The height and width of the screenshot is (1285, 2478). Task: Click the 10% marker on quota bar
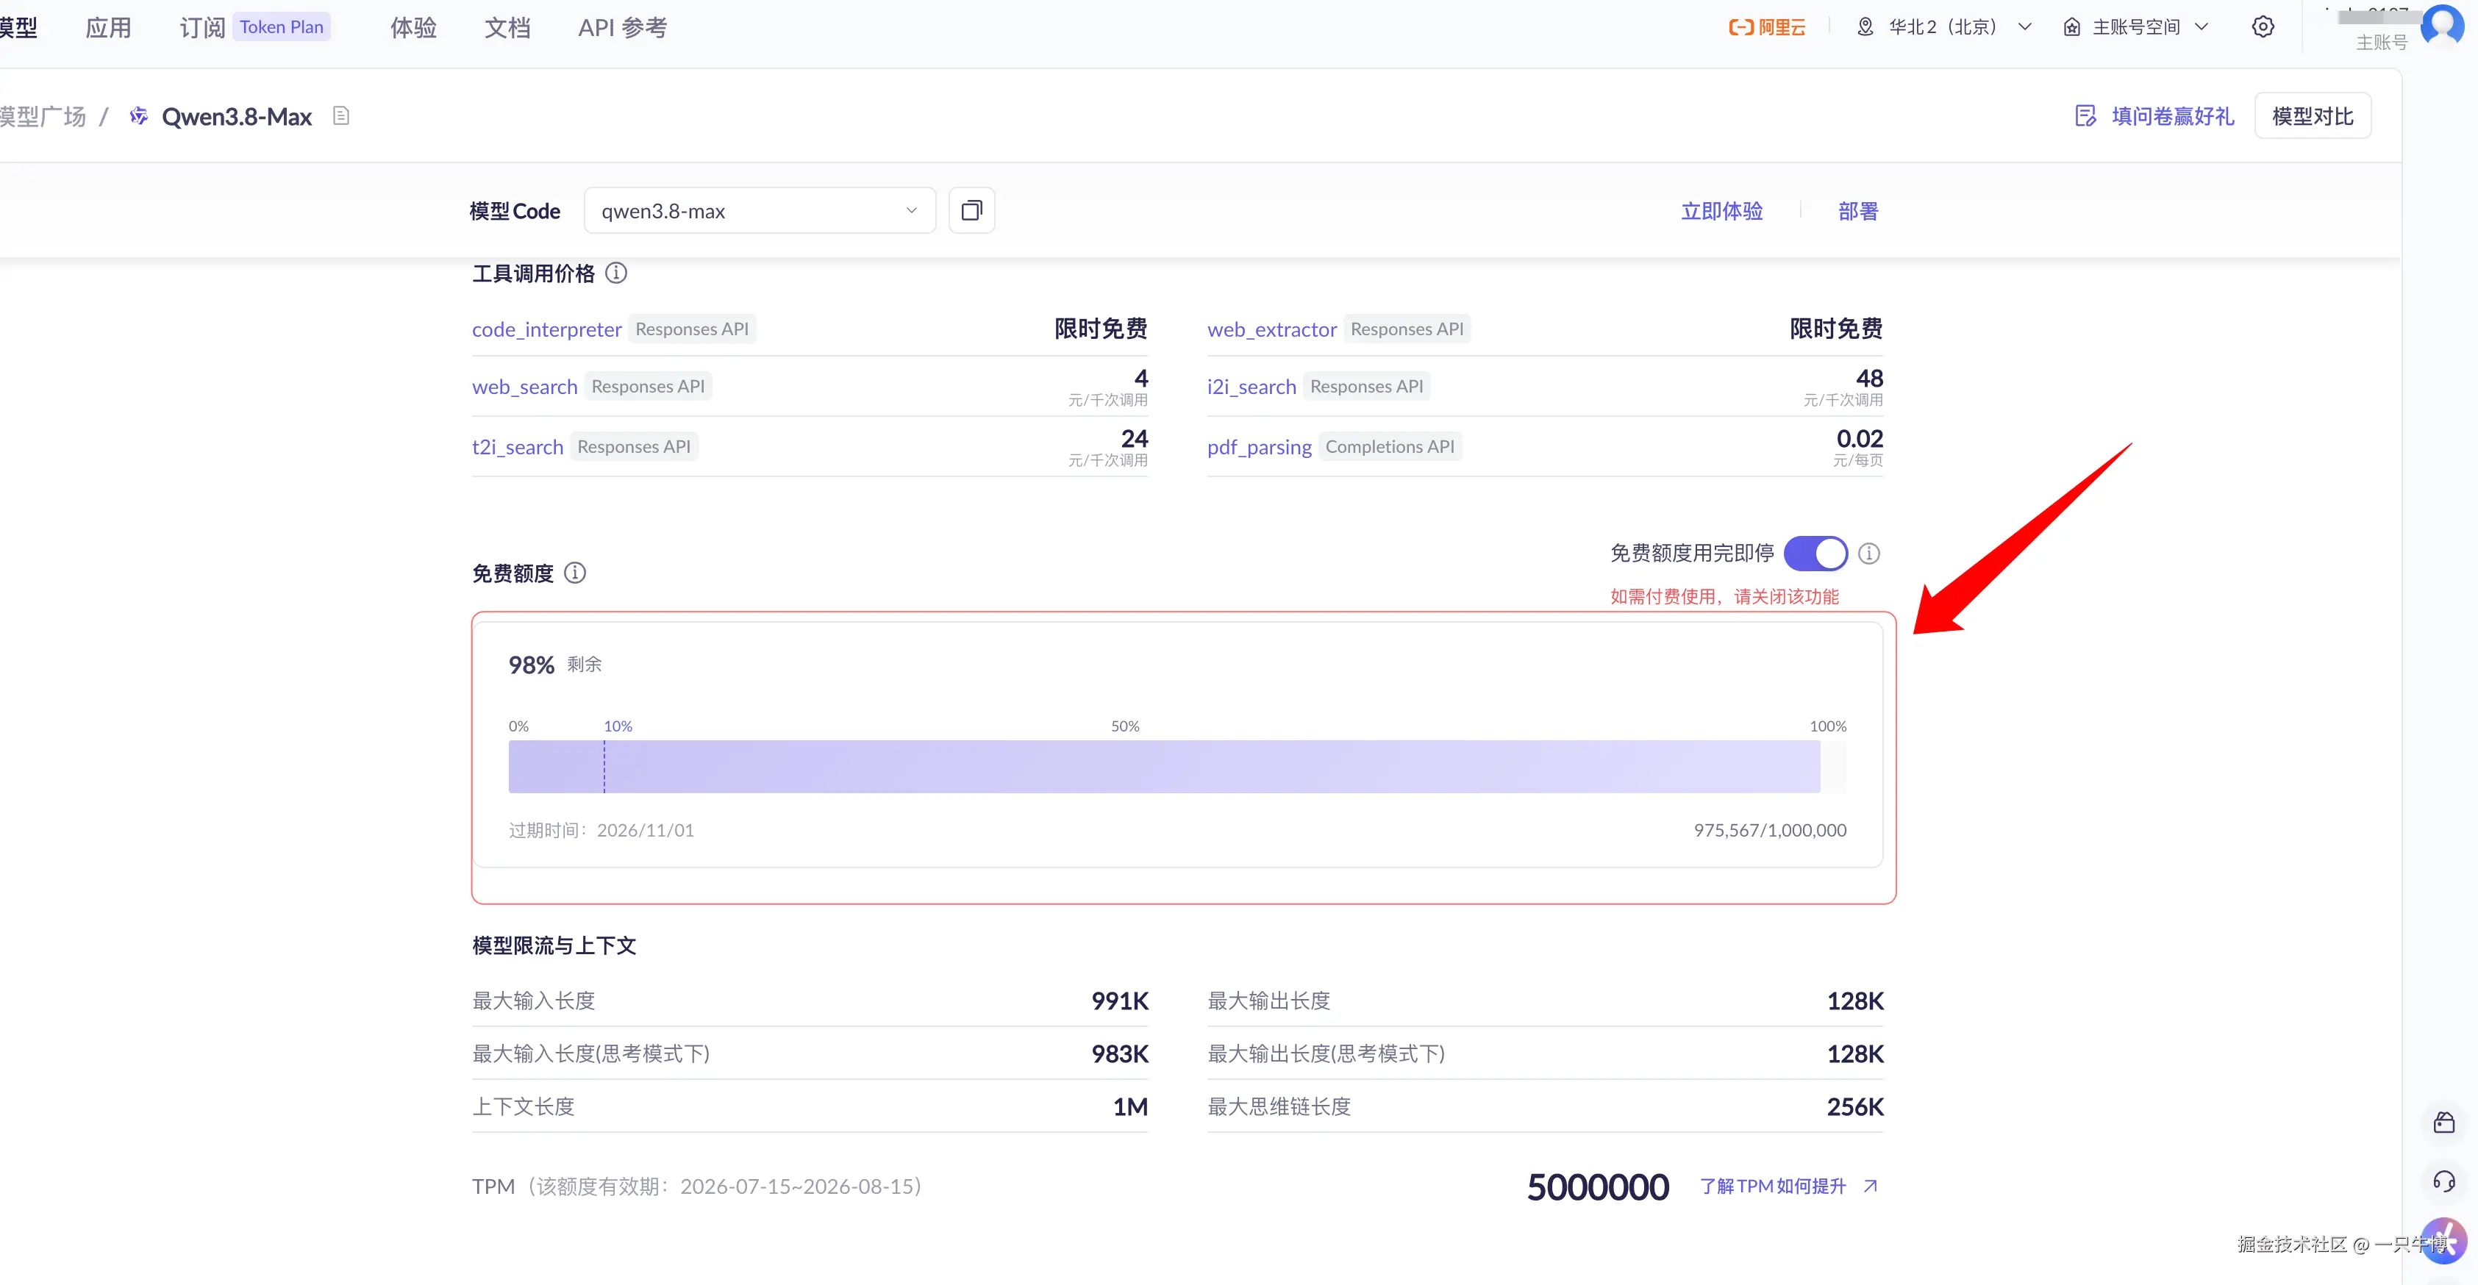(618, 726)
